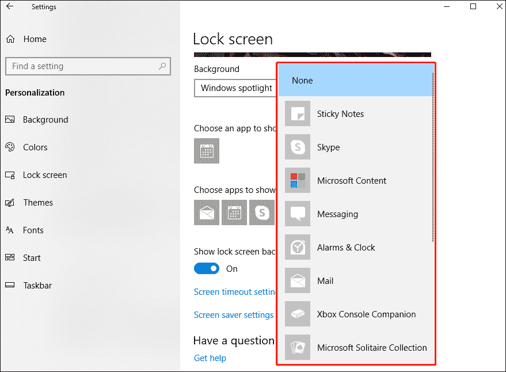Go back using the Settings back arrow
Viewport: 506px width, 372px height.
pyautogui.click(x=10, y=6)
